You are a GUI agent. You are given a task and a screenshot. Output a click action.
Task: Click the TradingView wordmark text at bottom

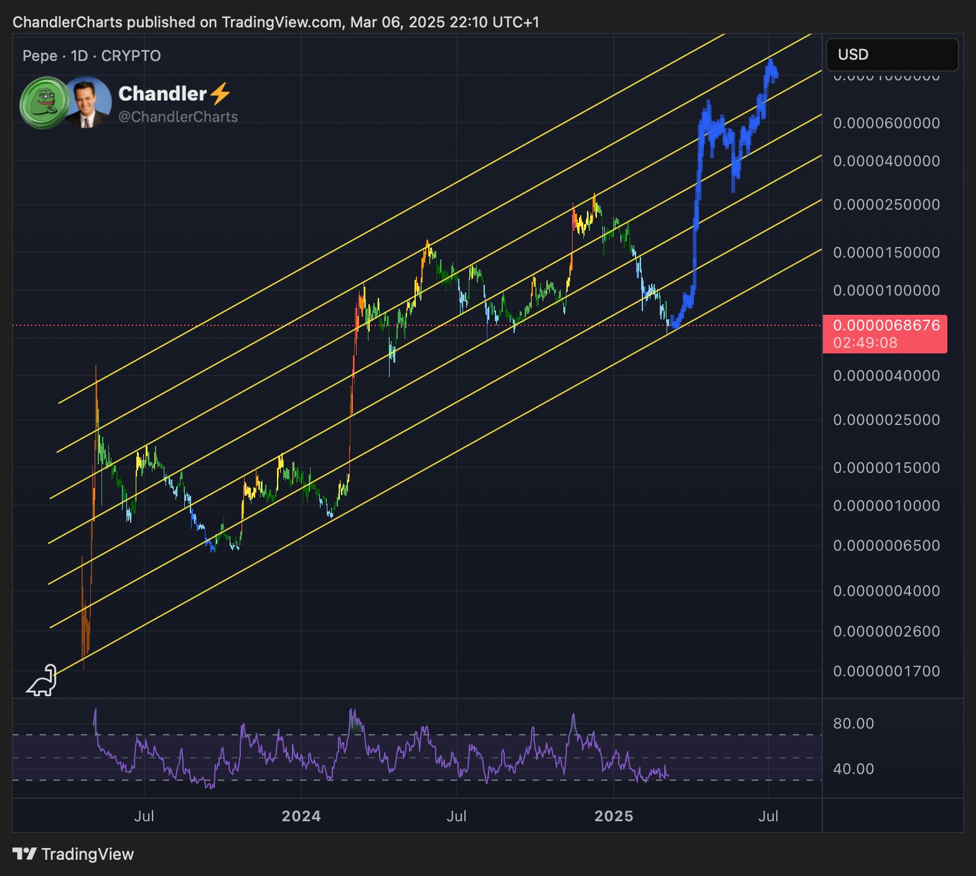tap(88, 854)
